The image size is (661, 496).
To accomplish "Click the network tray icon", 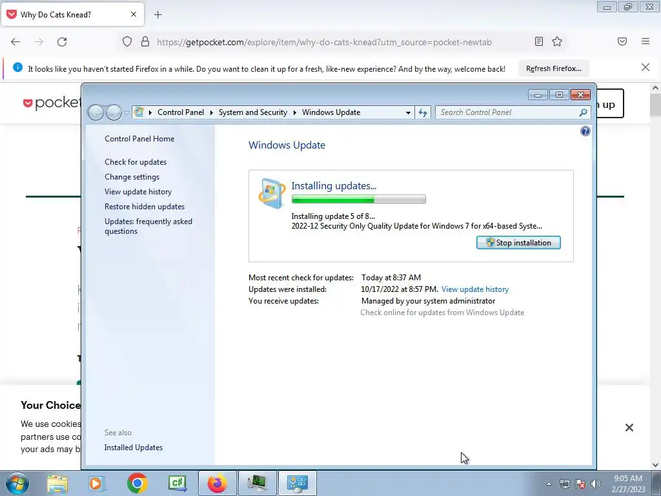I will [x=564, y=484].
